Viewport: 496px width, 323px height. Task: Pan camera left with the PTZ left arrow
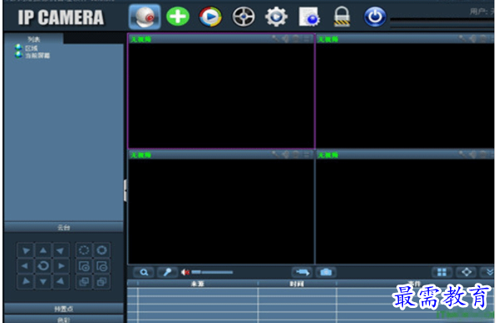click(x=25, y=266)
